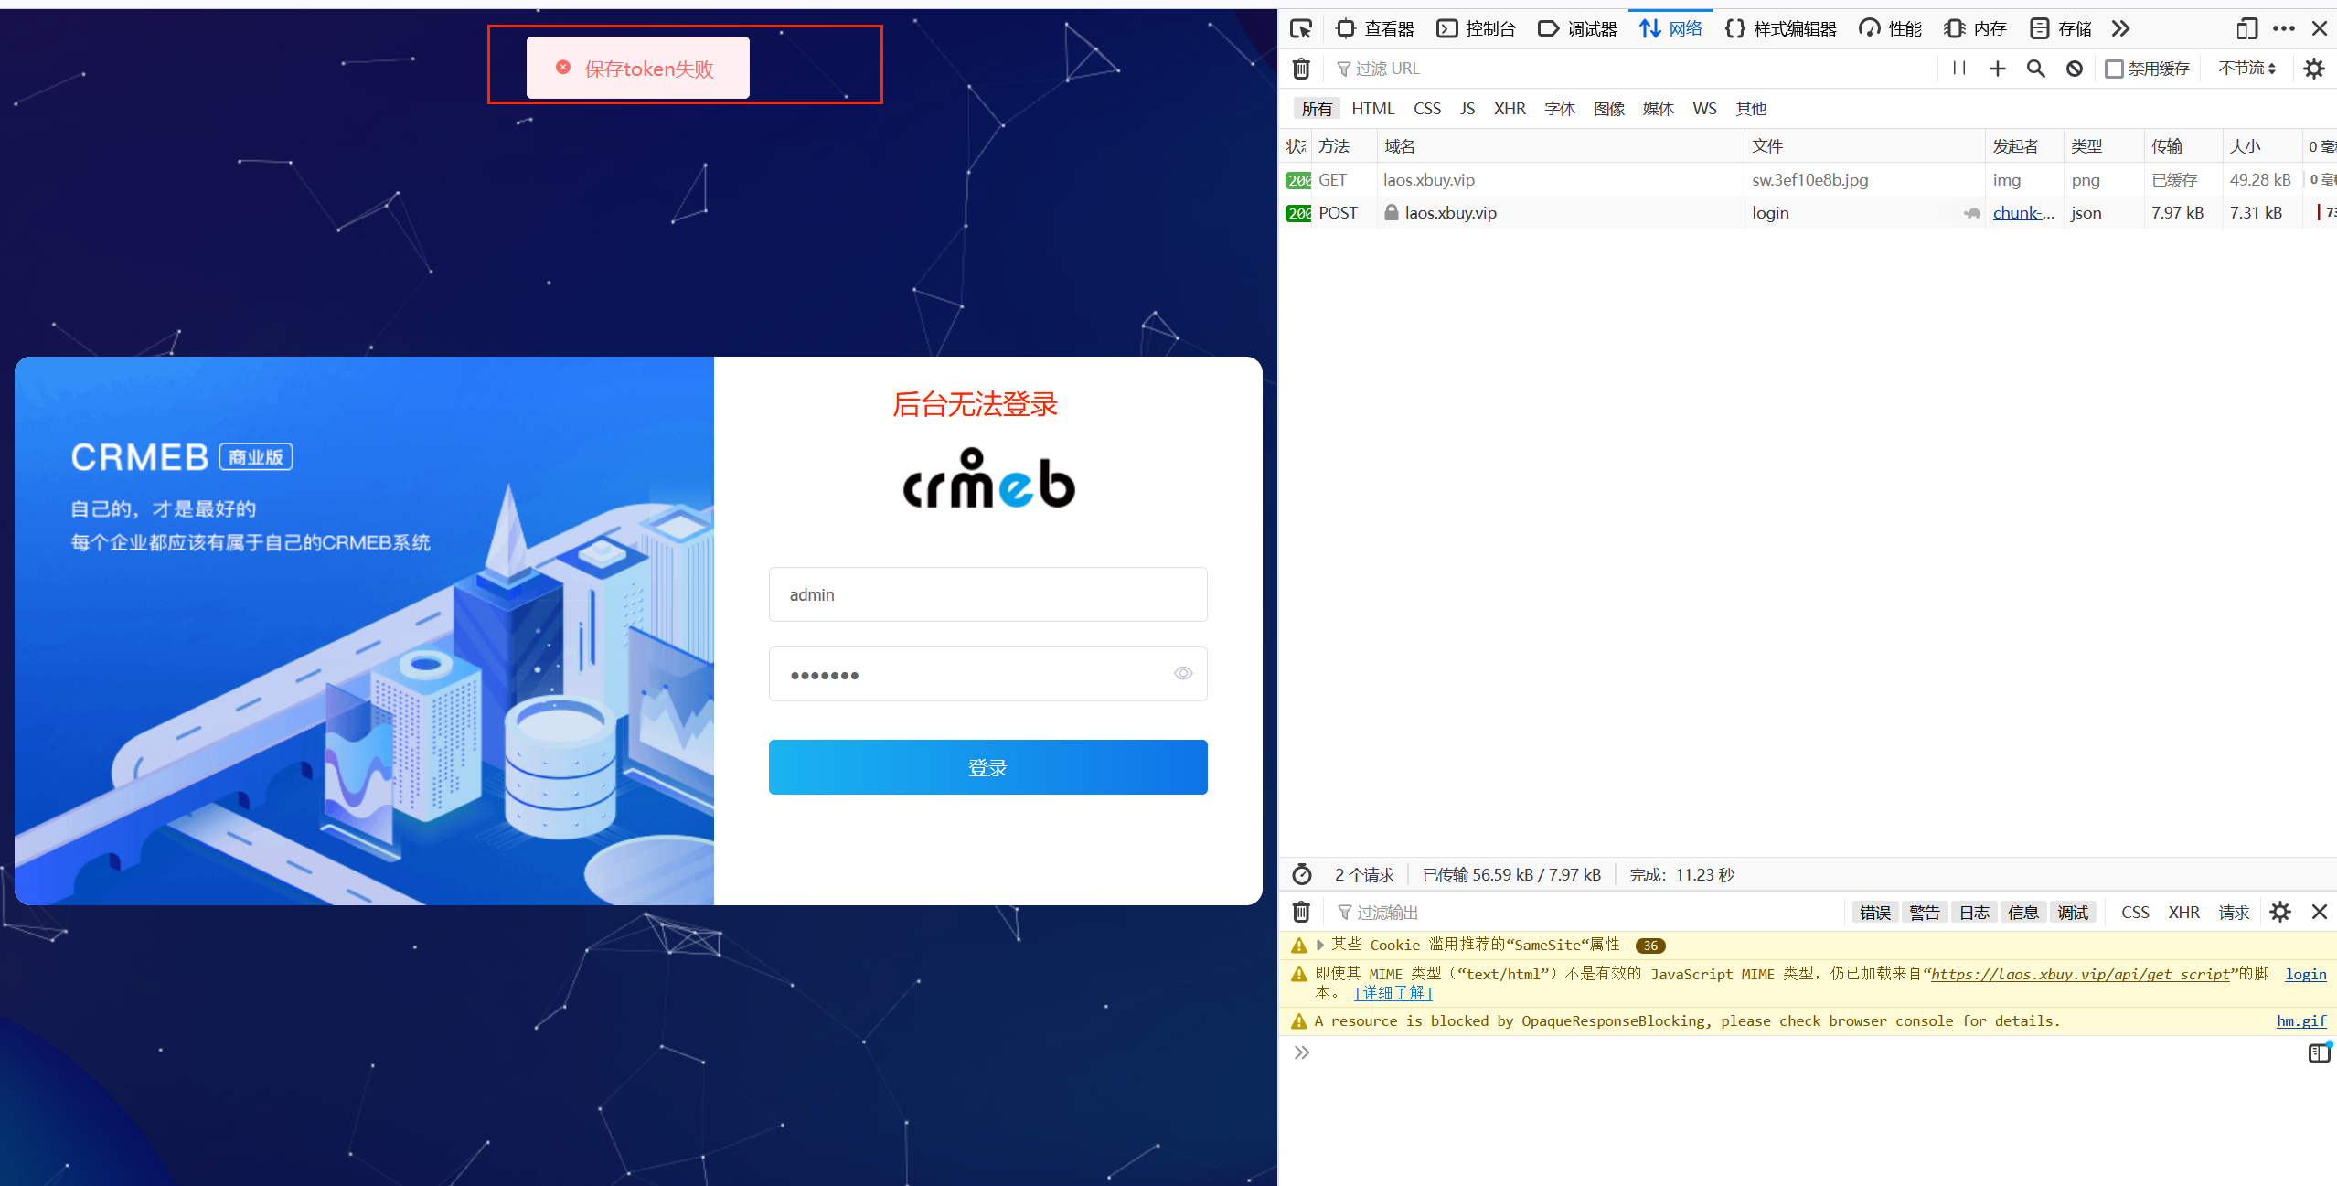Toggle the 错误 console filter
The height and width of the screenshot is (1186, 2337).
(1875, 913)
